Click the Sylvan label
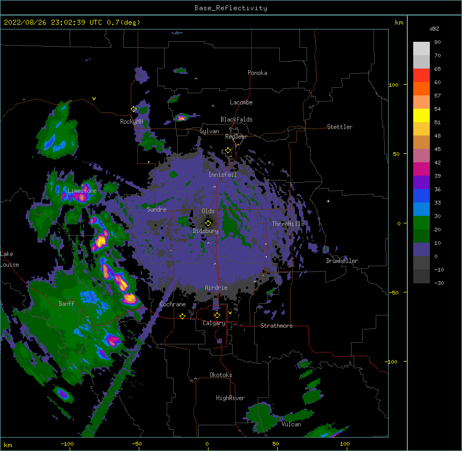Viewport: 462px width, 451px height. [209, 131]
